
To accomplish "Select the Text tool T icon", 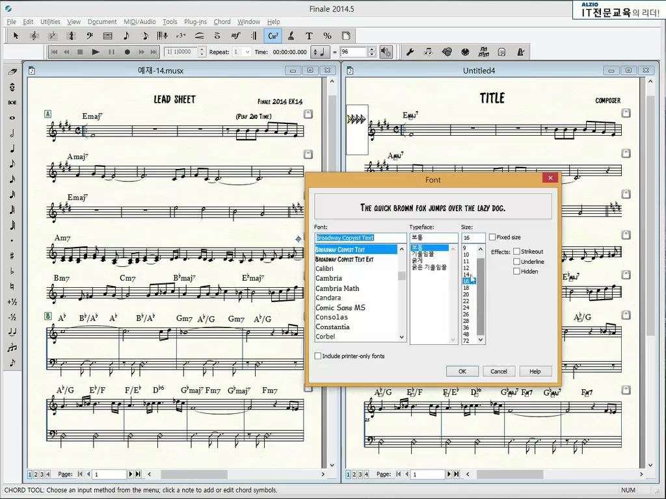I will tap(309, 36).
